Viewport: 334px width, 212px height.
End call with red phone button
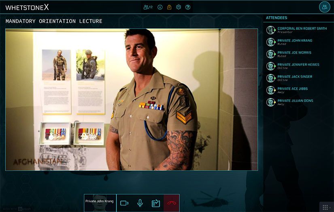tap(172, 203)
